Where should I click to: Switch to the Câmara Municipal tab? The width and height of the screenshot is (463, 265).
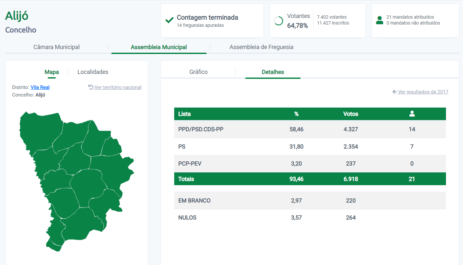pos(56,47)
